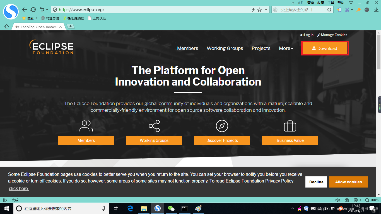Open the 'click here.' privacy link
This screenshot has width=381, height=214.
(x=19, y=189)
